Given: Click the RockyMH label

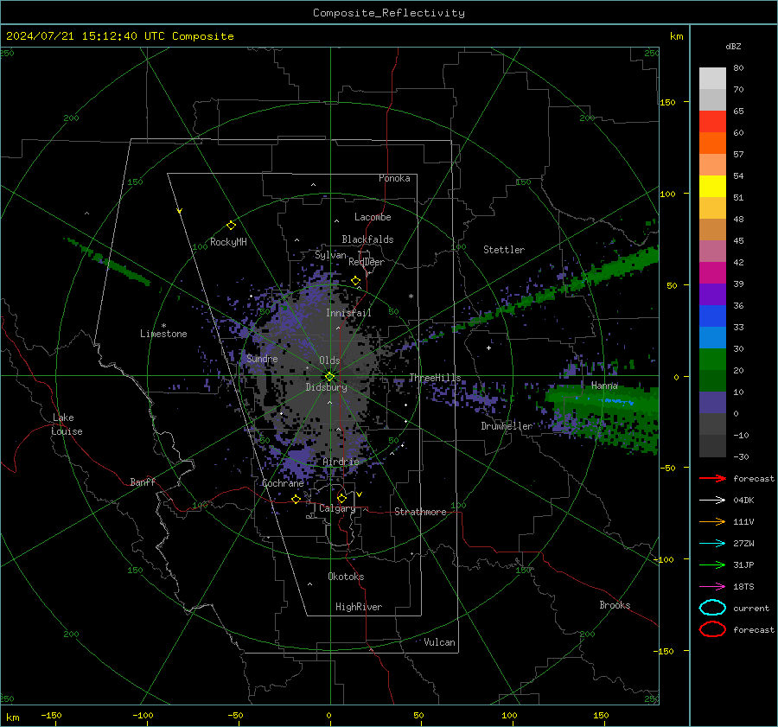Looking at the screenshot, I should click(228, 242).
